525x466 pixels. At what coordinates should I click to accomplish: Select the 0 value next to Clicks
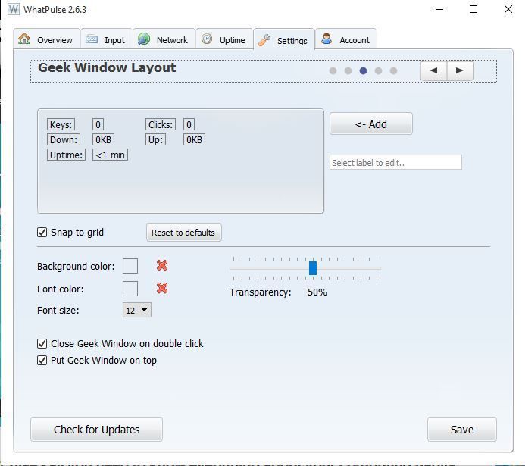click(x=189, y=124)
